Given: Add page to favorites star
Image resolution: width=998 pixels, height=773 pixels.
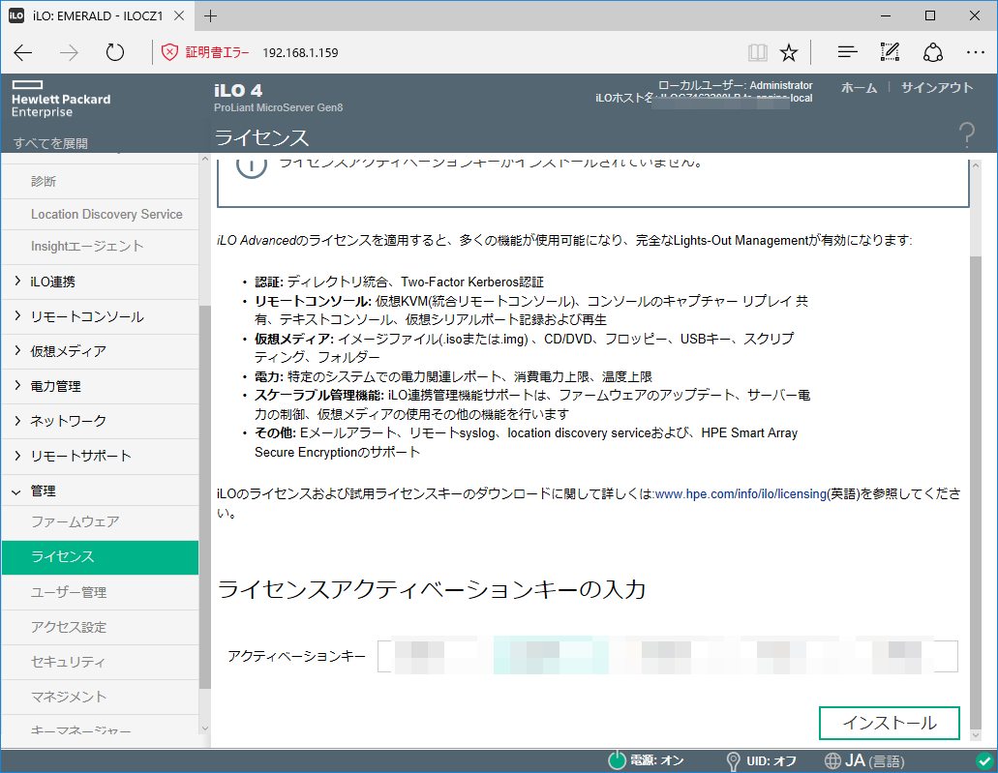Looking at the screenshot, I should pos(789,52).
